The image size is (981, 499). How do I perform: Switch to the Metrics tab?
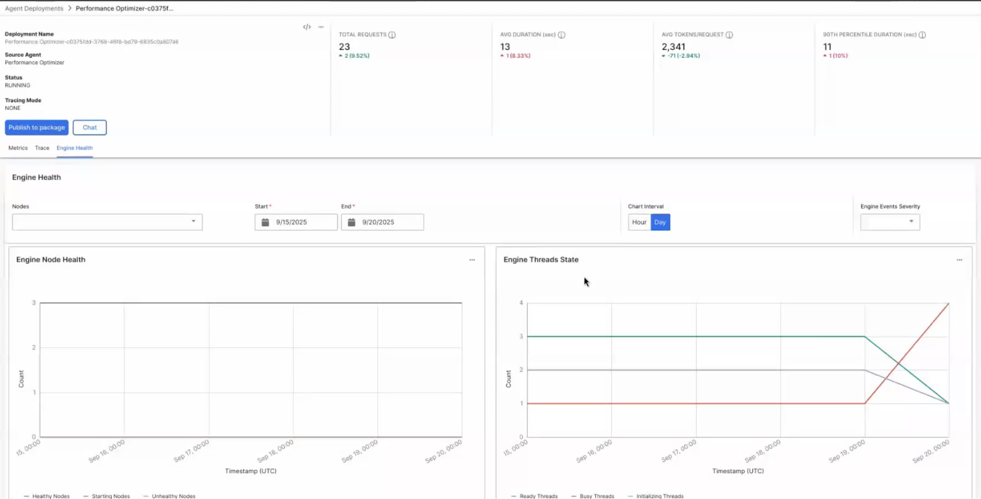click(18, 148)
